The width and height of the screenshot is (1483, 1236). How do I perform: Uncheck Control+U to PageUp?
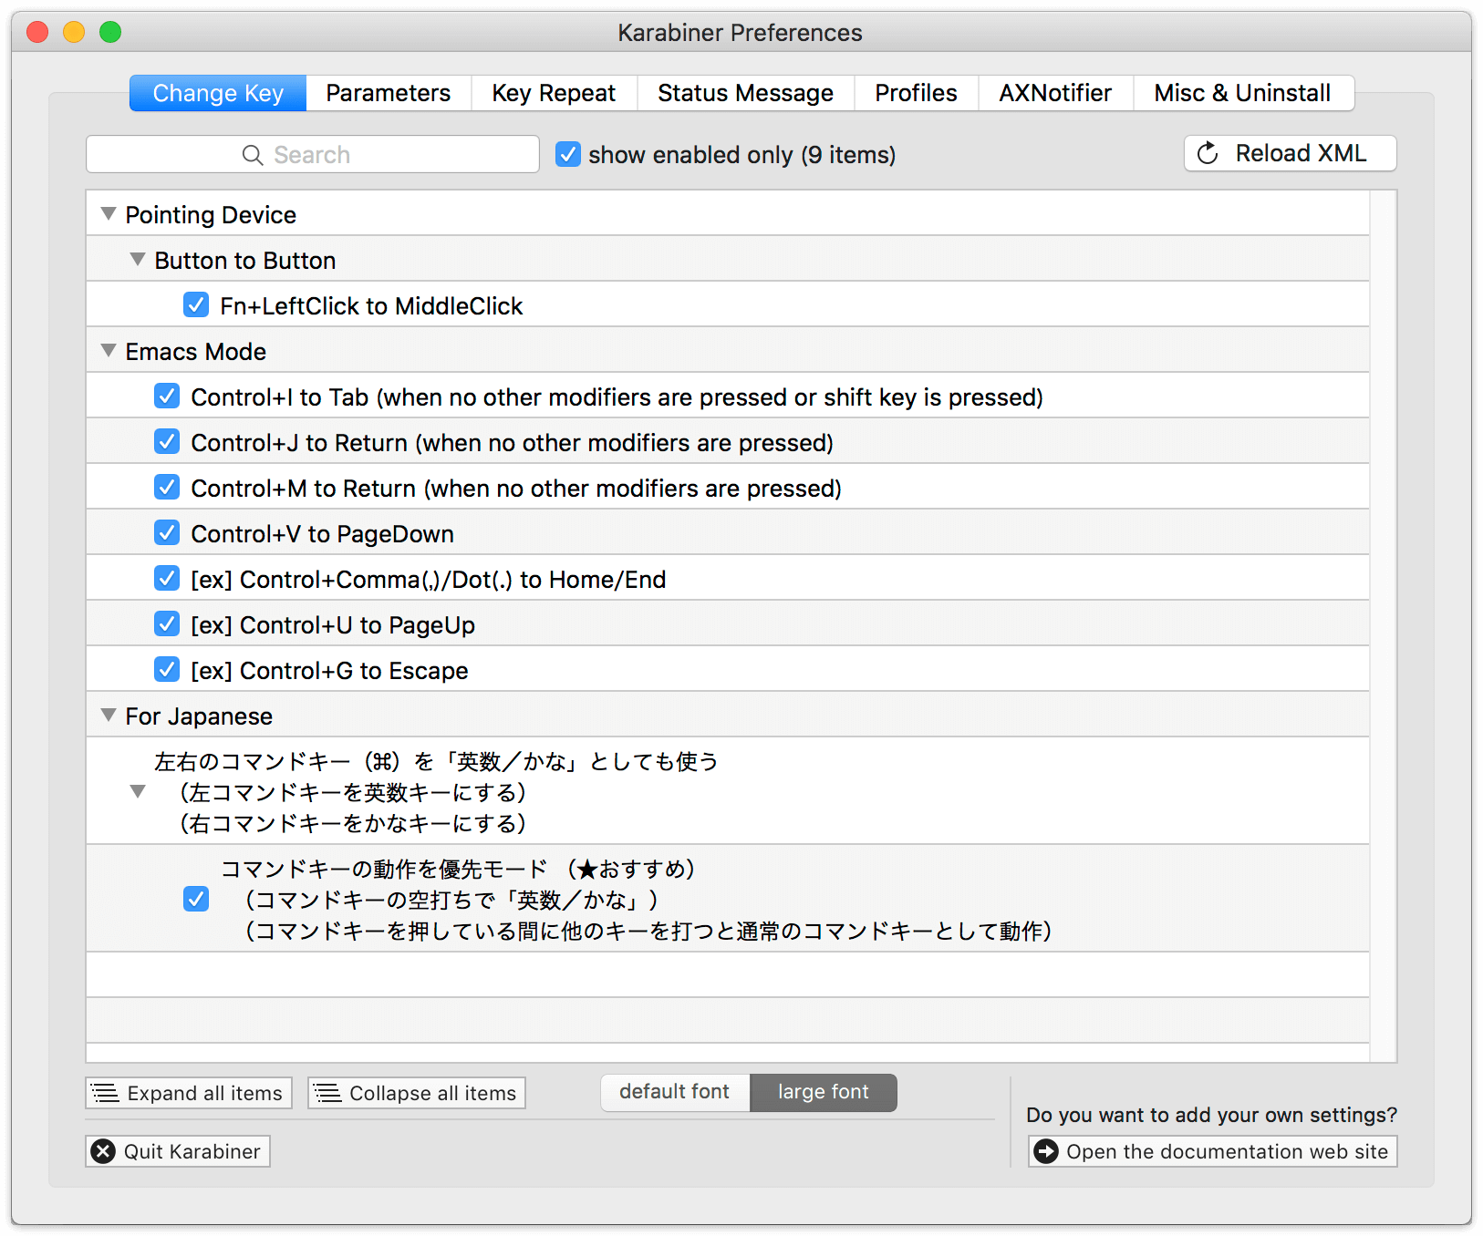[x=167, y=623]
